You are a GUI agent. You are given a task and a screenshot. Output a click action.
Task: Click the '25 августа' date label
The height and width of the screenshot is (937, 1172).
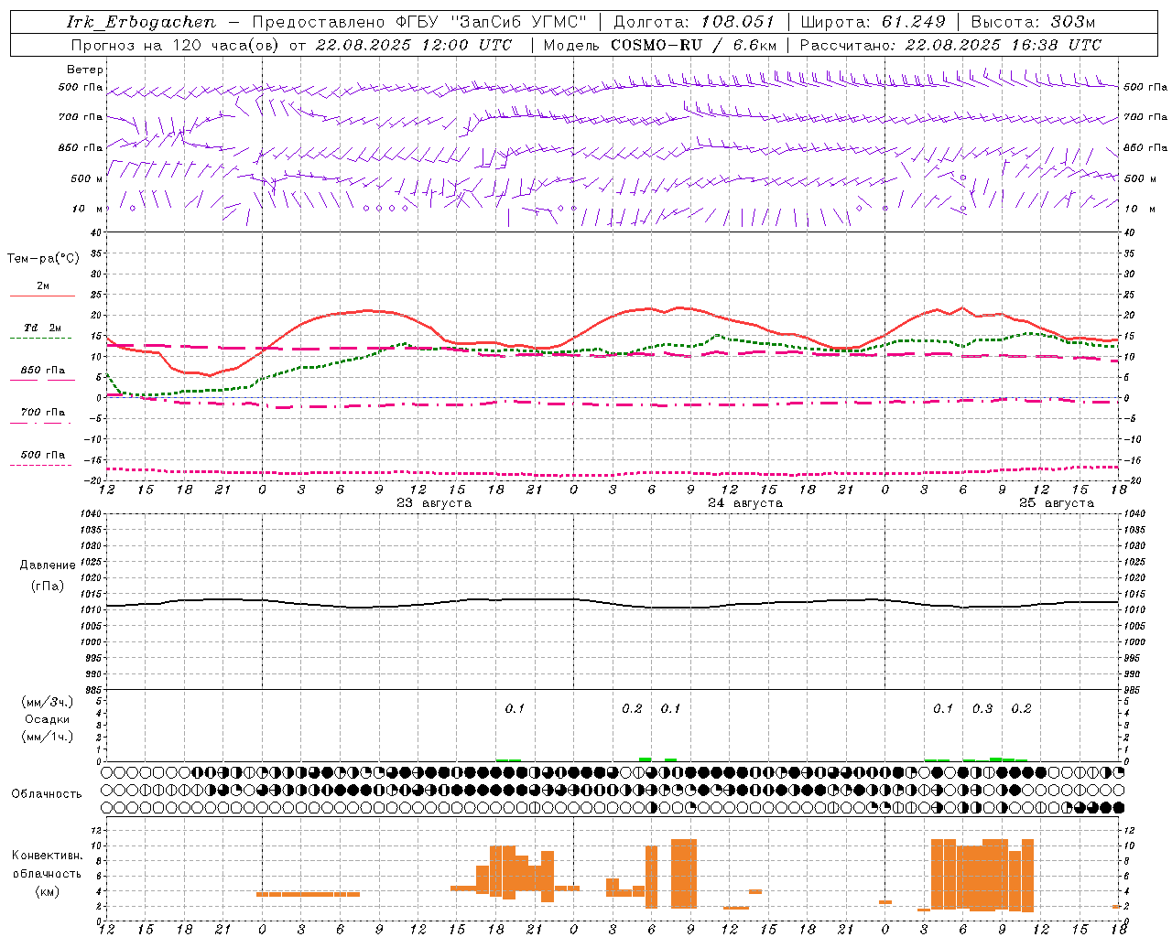(1057, 503)
